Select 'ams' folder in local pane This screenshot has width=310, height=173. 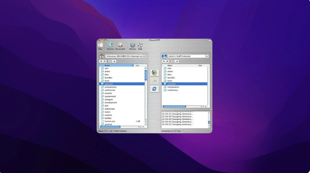click(x=122, y=68)
